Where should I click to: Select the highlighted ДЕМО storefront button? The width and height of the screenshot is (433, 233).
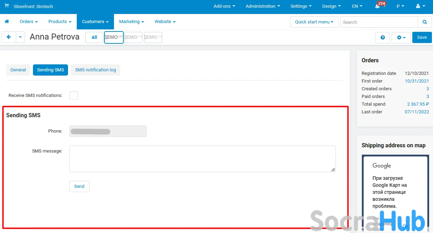pyautogui.click(x=114, y=37)
